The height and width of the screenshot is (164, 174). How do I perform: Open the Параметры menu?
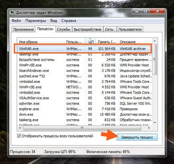coord(36,20)
